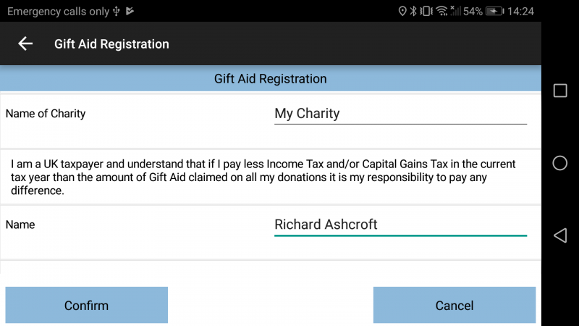The image size is (579, 326).
Task: Tap the back arrow in header
Action: click(x=25, y=43)
